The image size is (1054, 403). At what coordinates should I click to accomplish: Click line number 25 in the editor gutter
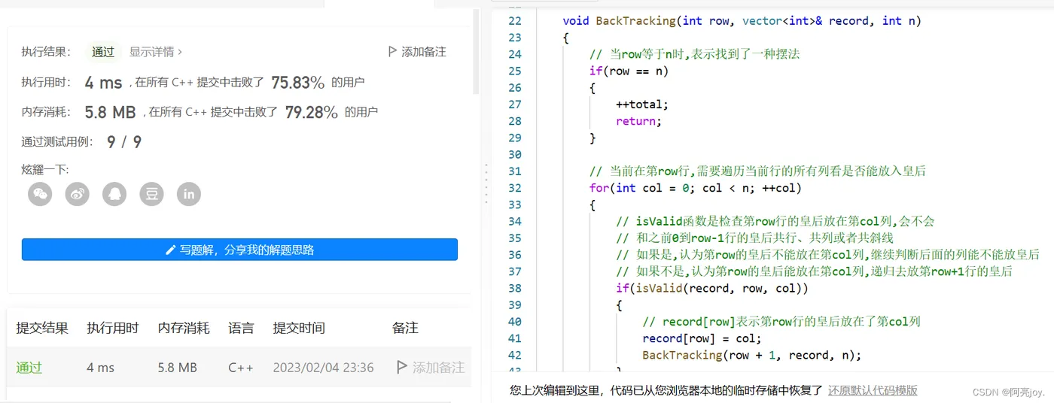(x=515, y=71)
